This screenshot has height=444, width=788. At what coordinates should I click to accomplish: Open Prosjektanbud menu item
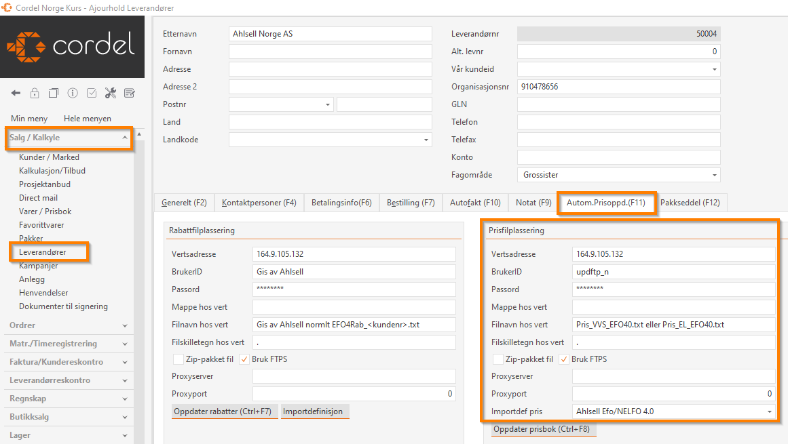click(45, 184)
